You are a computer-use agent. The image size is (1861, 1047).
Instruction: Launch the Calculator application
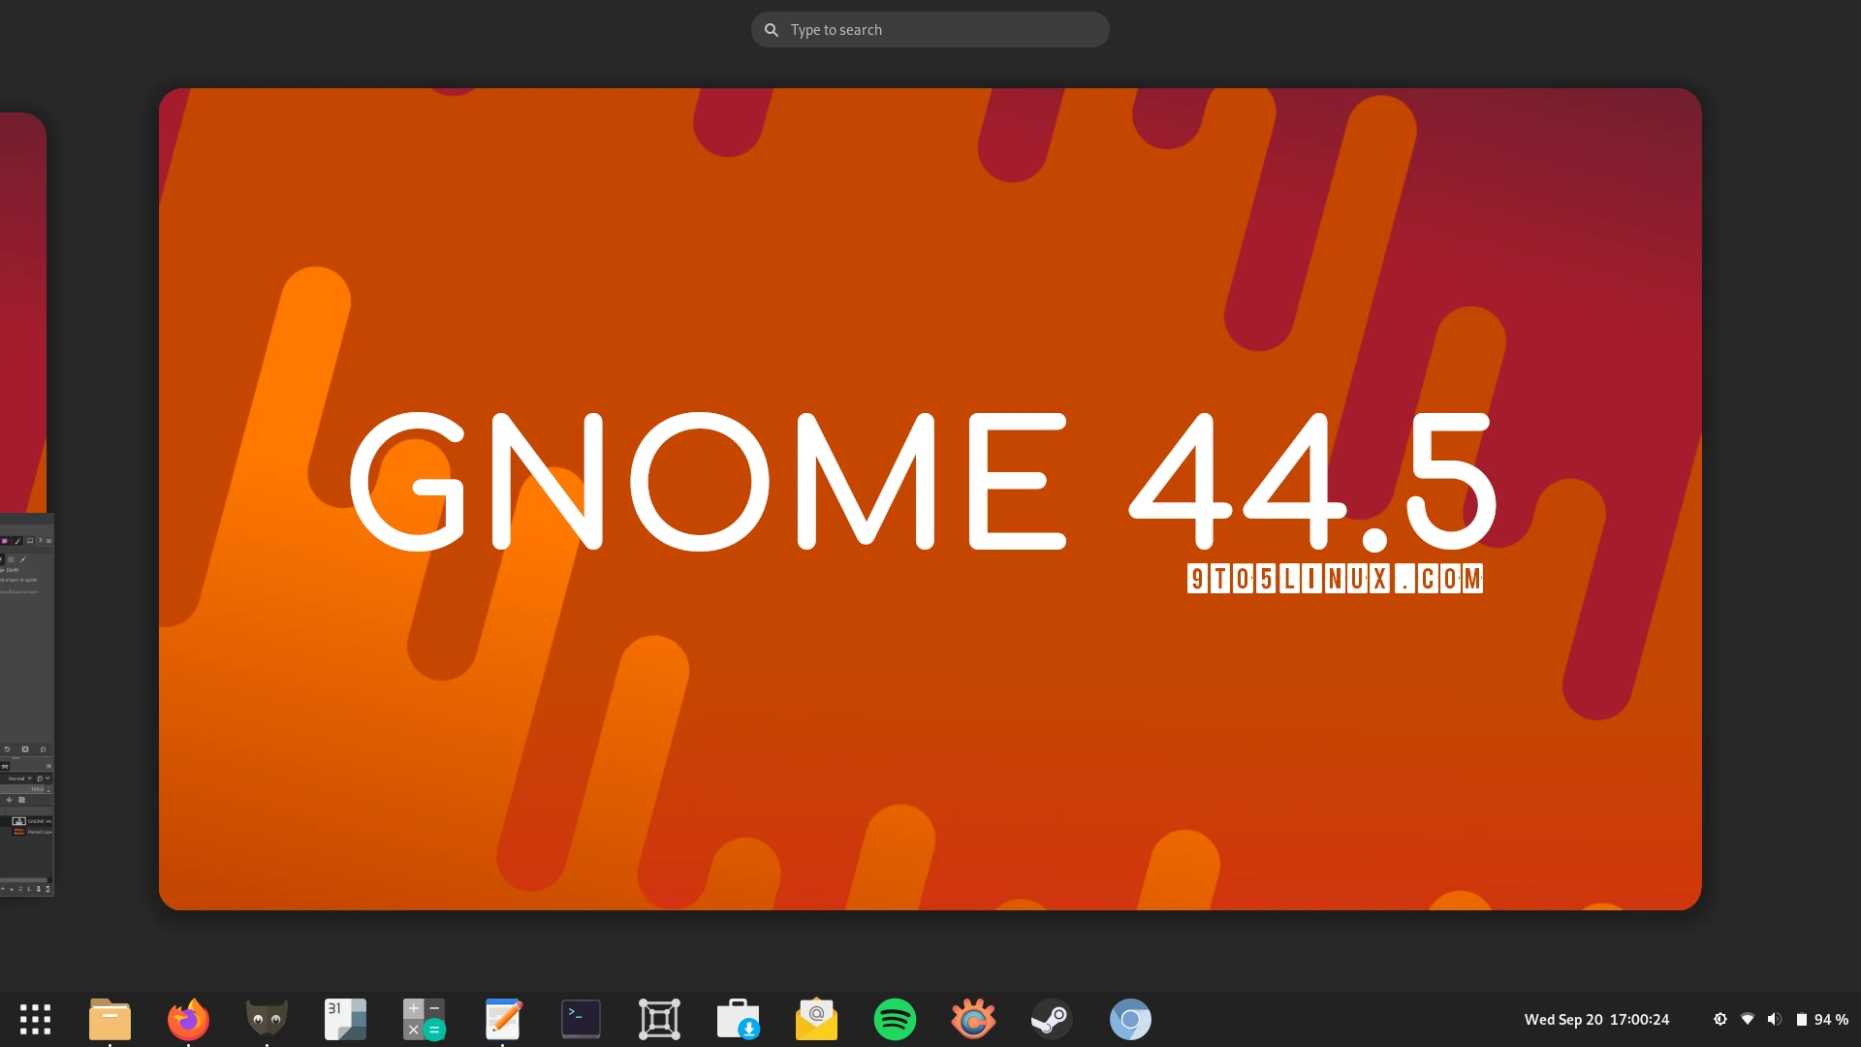coord(424,1019)
